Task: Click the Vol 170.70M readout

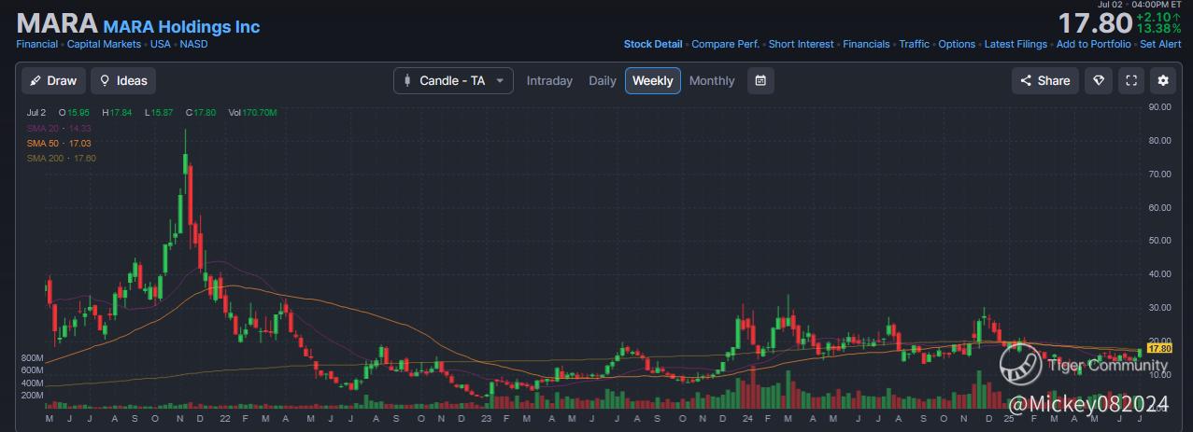Action: click(250, 112)
